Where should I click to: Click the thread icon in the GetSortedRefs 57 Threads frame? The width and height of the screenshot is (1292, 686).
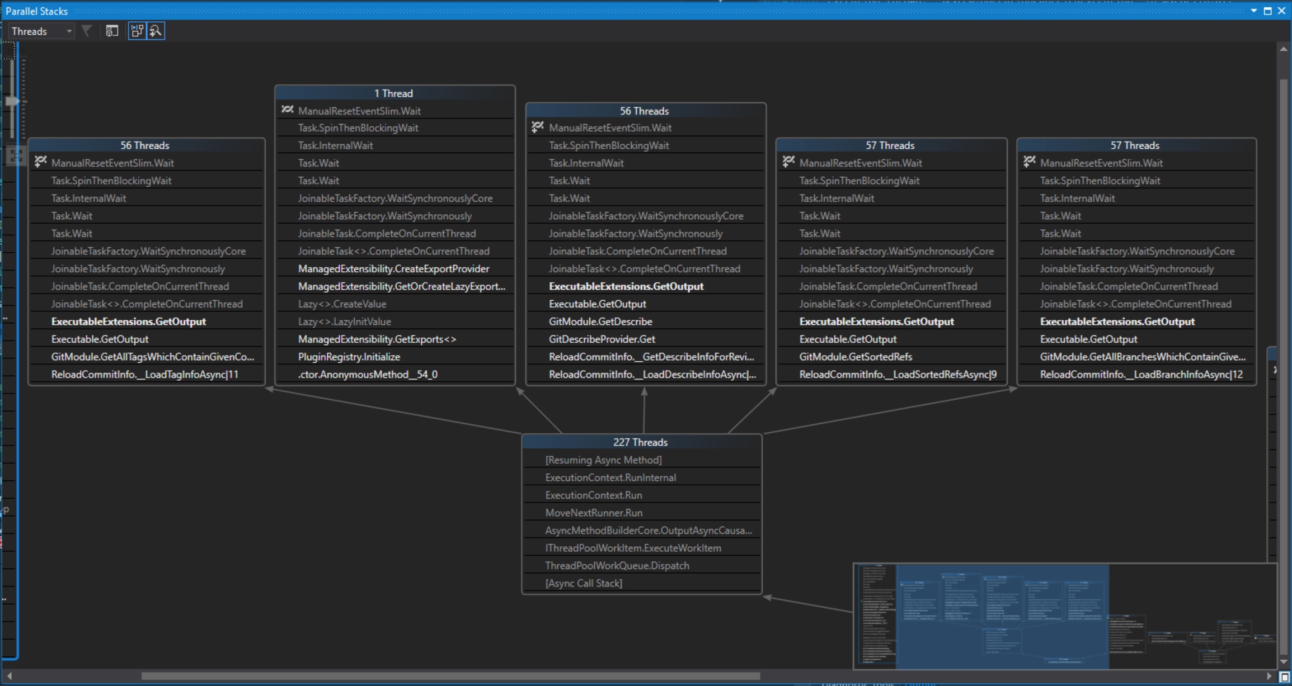point(789,162)
